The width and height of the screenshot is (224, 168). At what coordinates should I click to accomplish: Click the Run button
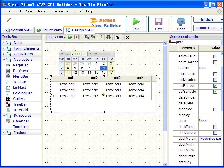(136, 24)
